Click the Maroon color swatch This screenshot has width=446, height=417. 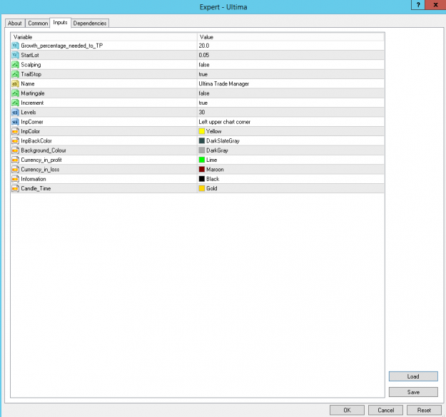pos(202,170)
